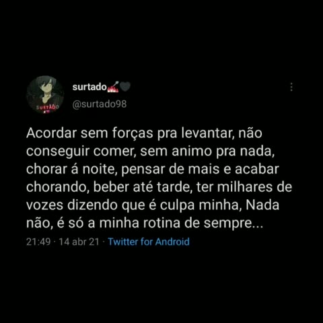
Task: Select the line starting 'Acordar sem forças'
Action: [x=144, y=134]
